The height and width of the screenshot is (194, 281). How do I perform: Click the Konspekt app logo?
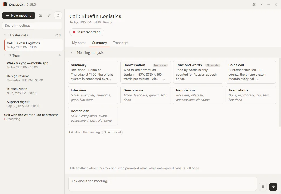5,5
